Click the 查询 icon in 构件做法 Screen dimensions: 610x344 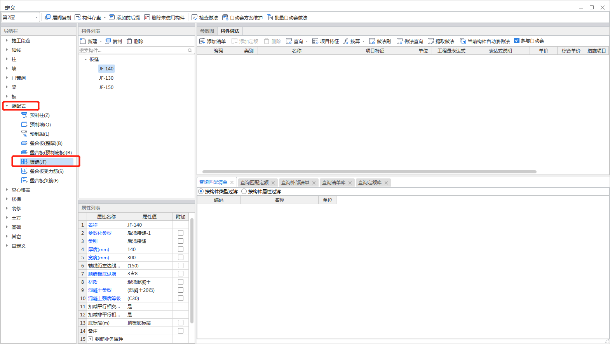289,41
